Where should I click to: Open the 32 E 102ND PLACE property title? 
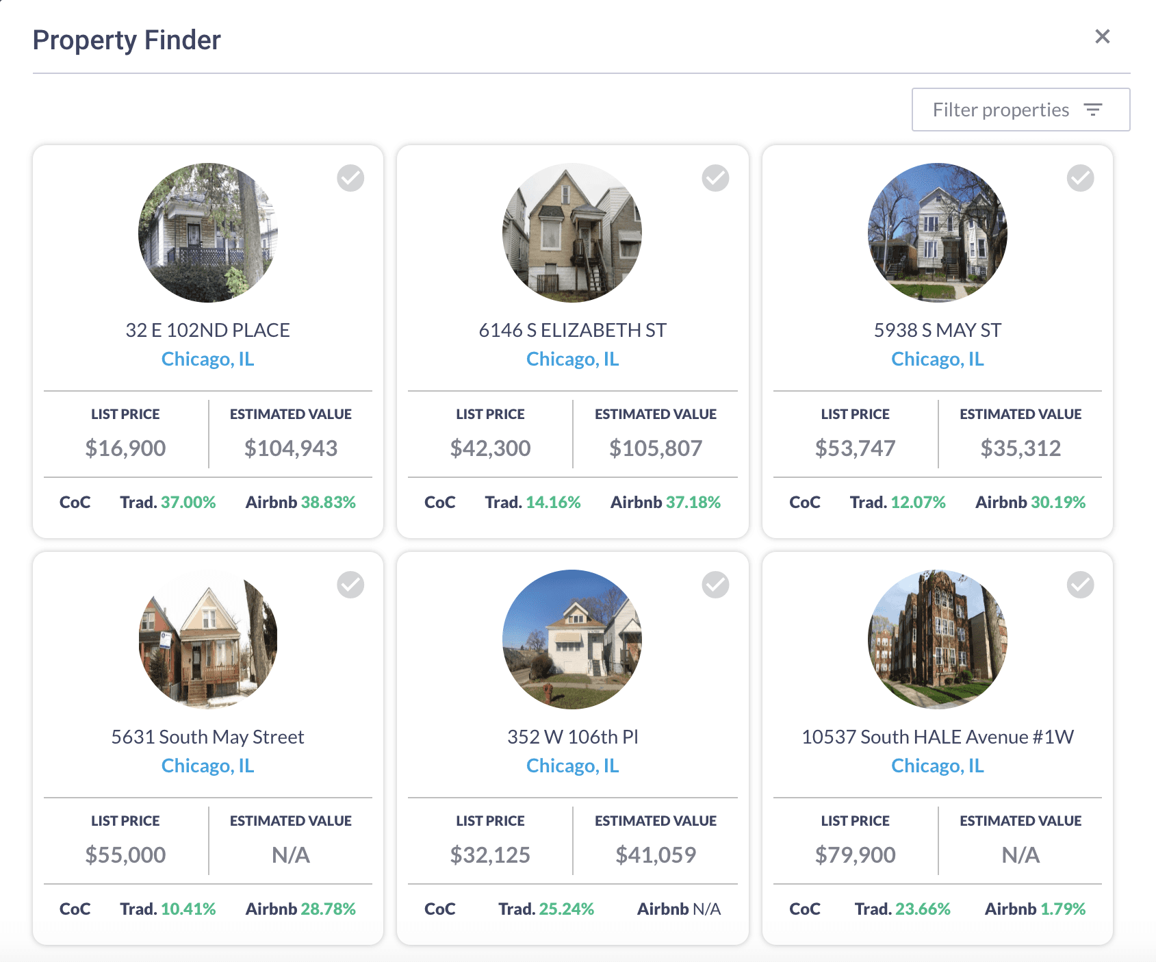[x=208, y=329]
